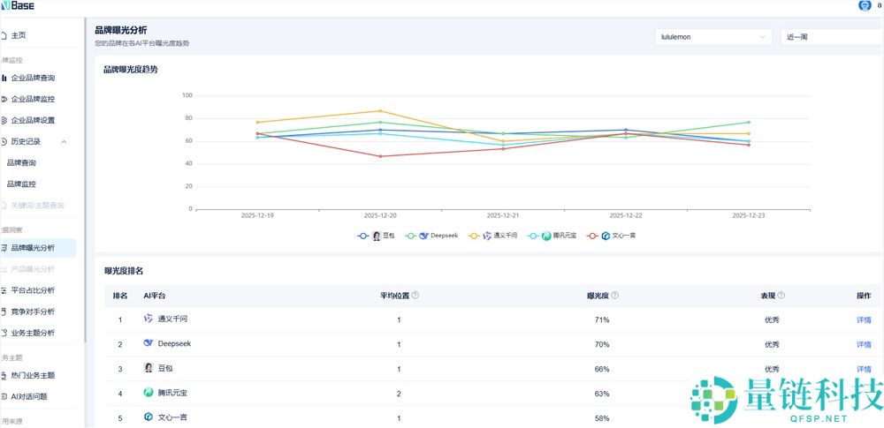Open 详情 link for 通义千问 row
The height and width of the screenshot is (428, 884).
[x=864, y=319]
